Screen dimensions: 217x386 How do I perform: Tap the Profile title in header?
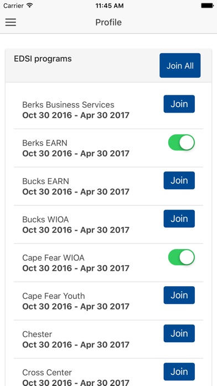(x=108, y=22)
